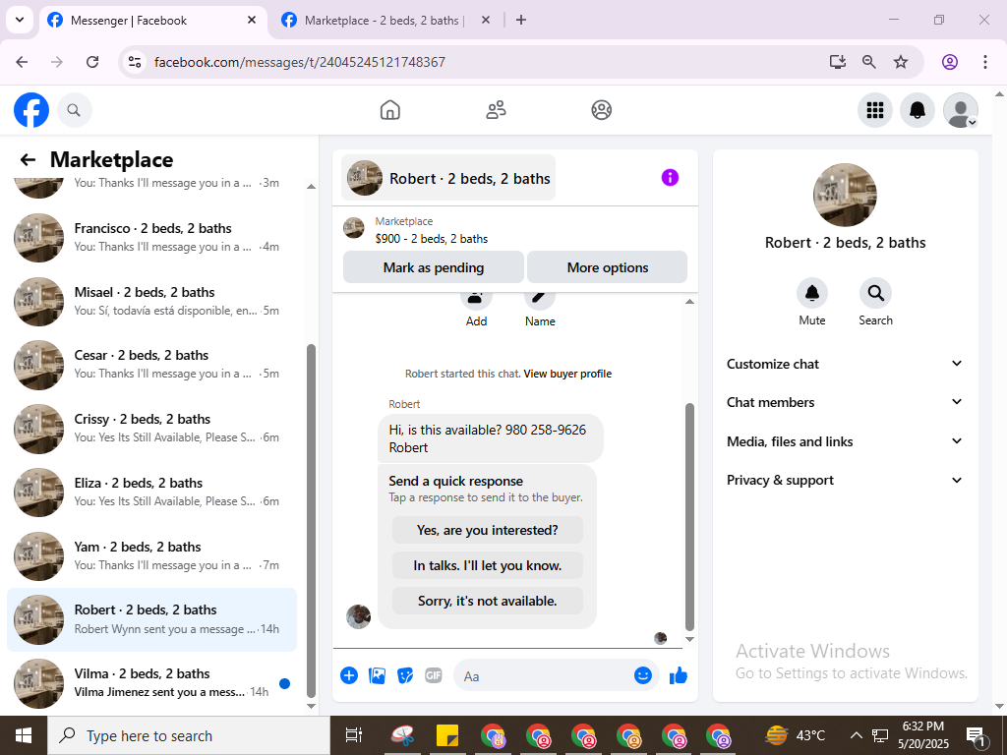Expand Chat members section
This screenshot has height=755, width=1007.
tap(845, 402)
